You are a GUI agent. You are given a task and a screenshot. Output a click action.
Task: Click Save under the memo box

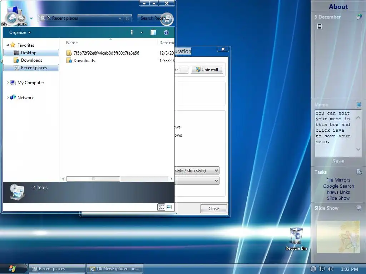click(x=338, y=161)
